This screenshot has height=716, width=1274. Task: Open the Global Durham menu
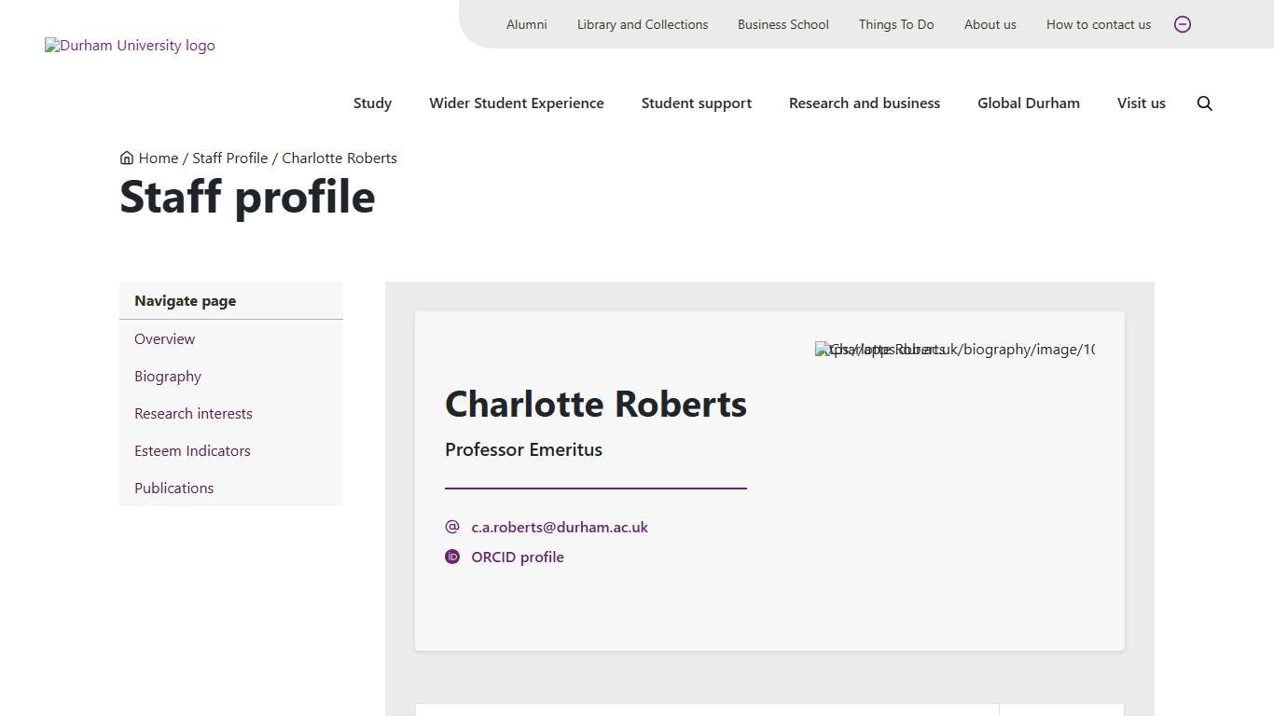coord(1029,103)
